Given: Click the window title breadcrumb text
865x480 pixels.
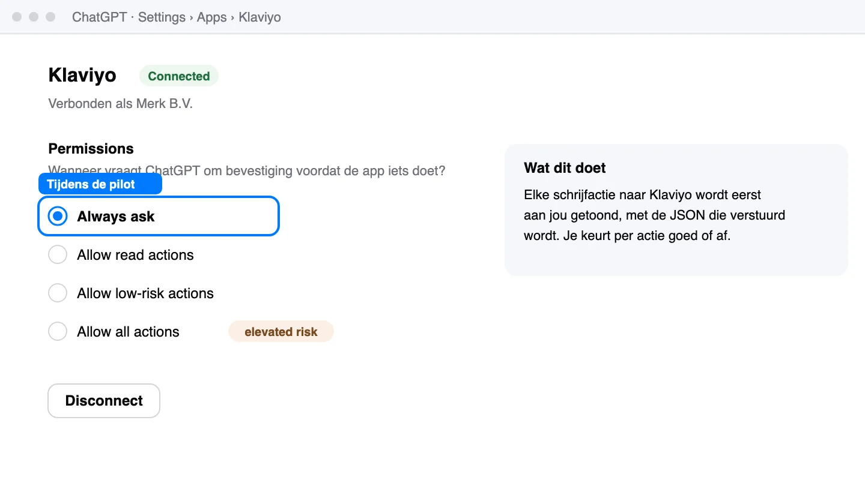Looking at the screenshot, I should click(177, 17).
